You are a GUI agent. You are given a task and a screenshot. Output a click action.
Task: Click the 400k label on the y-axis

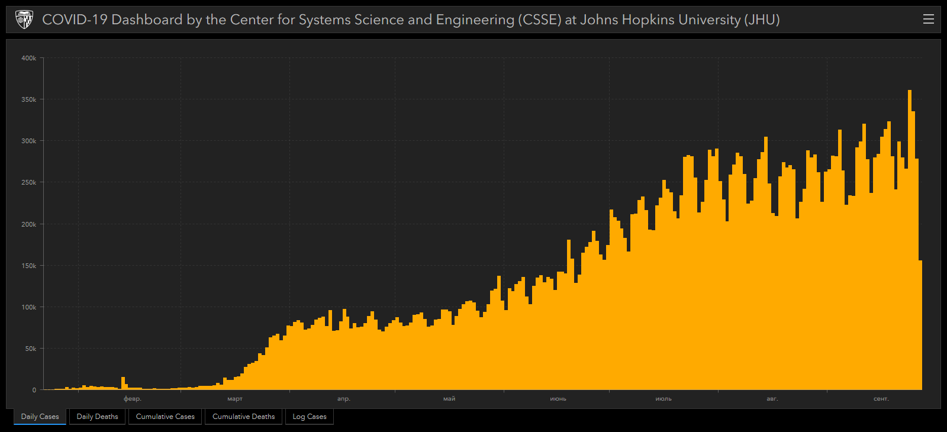[x=29, y=58]
